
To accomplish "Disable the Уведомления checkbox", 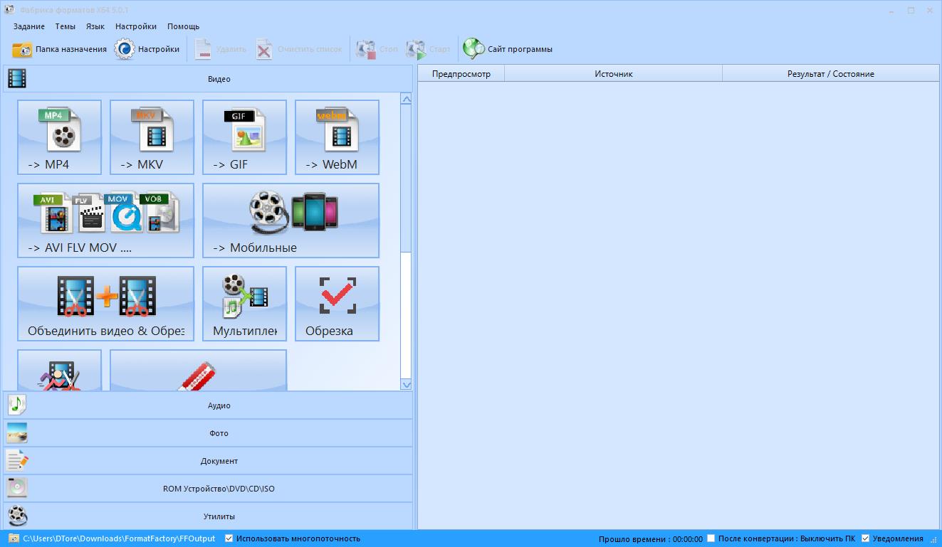I will (866, 538).
